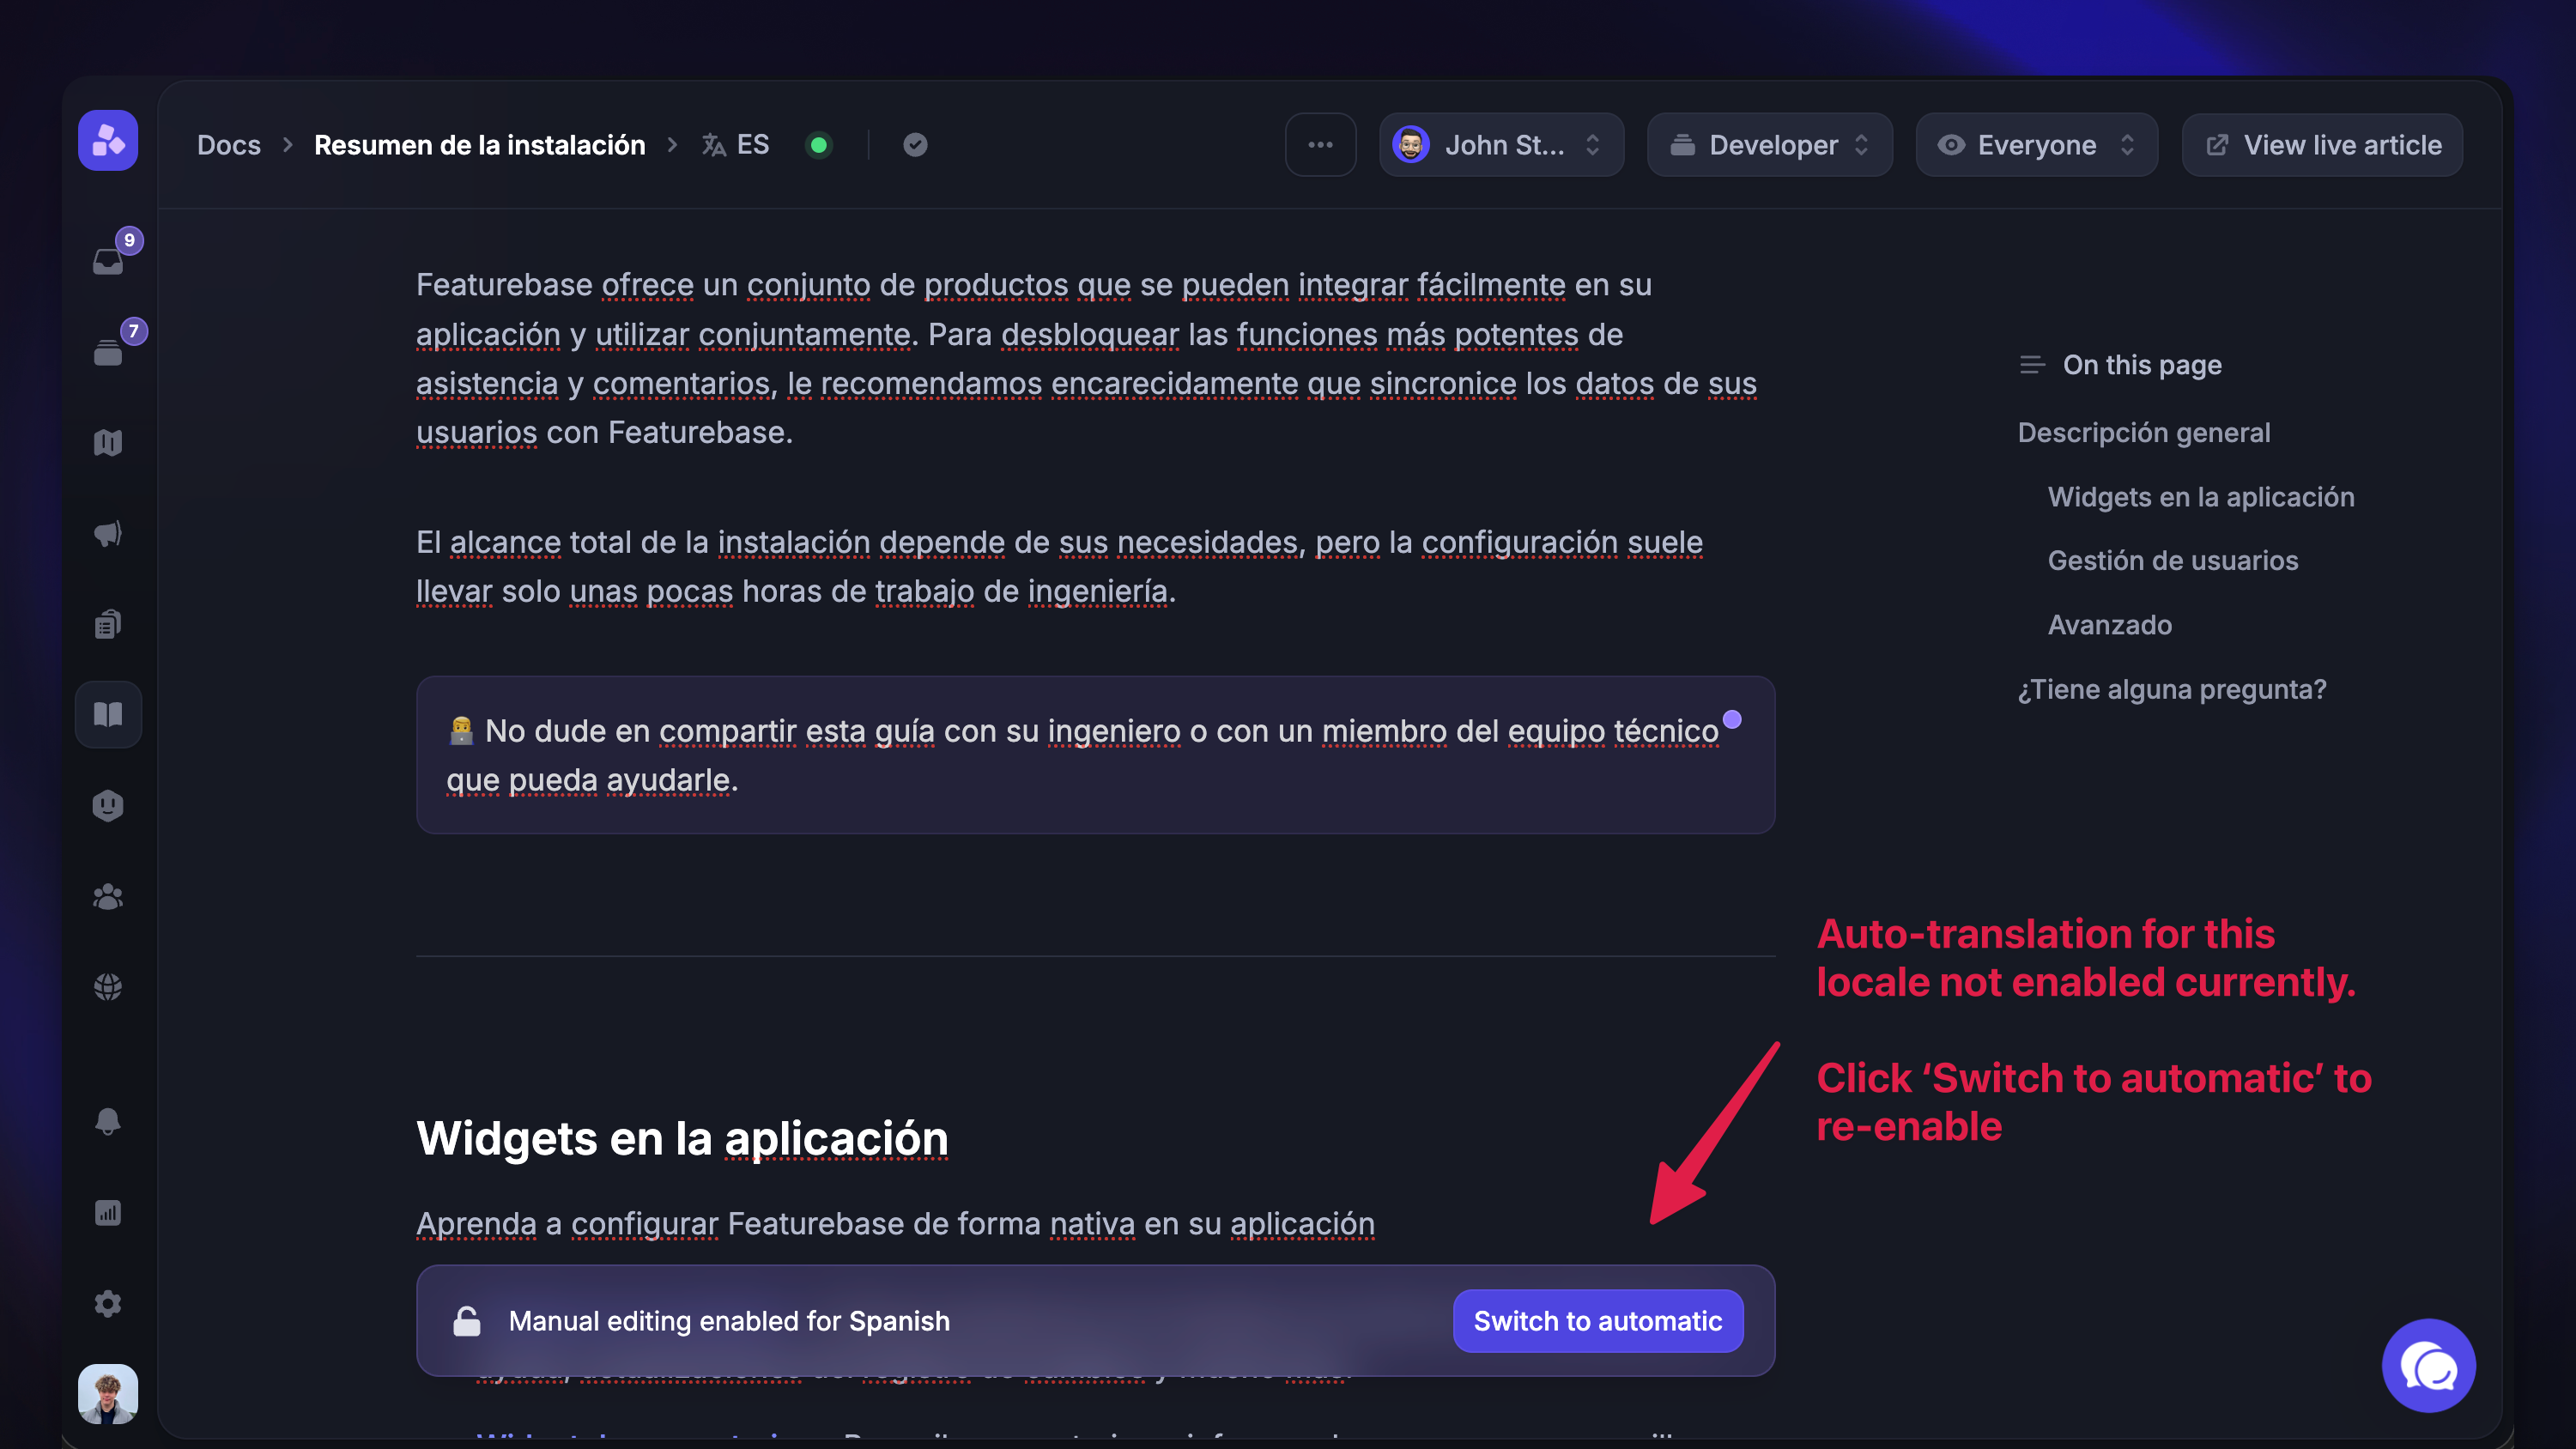The height and width of the screenshot is (1449, 2576).
Task: Open the Featurebase logo home
Action: [108, 141]
